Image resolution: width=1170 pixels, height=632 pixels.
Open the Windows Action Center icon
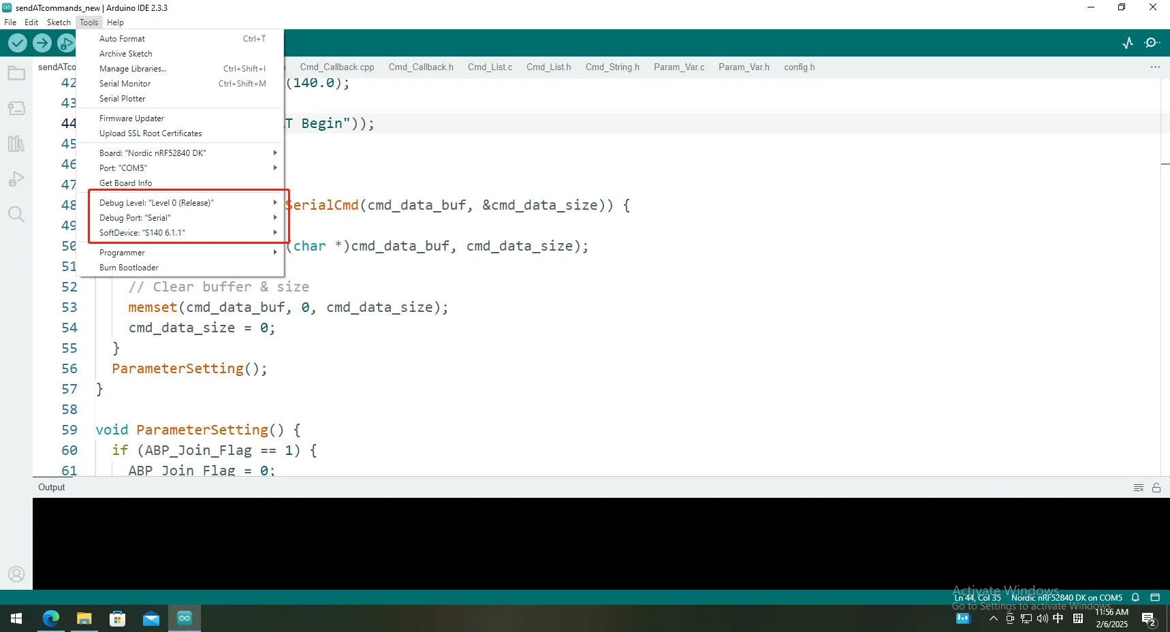[1149, 619]
